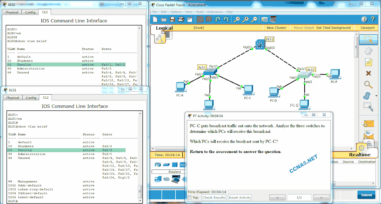Select the Routers device category icon
The image size is (381, 204).
click(x=158, y=165)
